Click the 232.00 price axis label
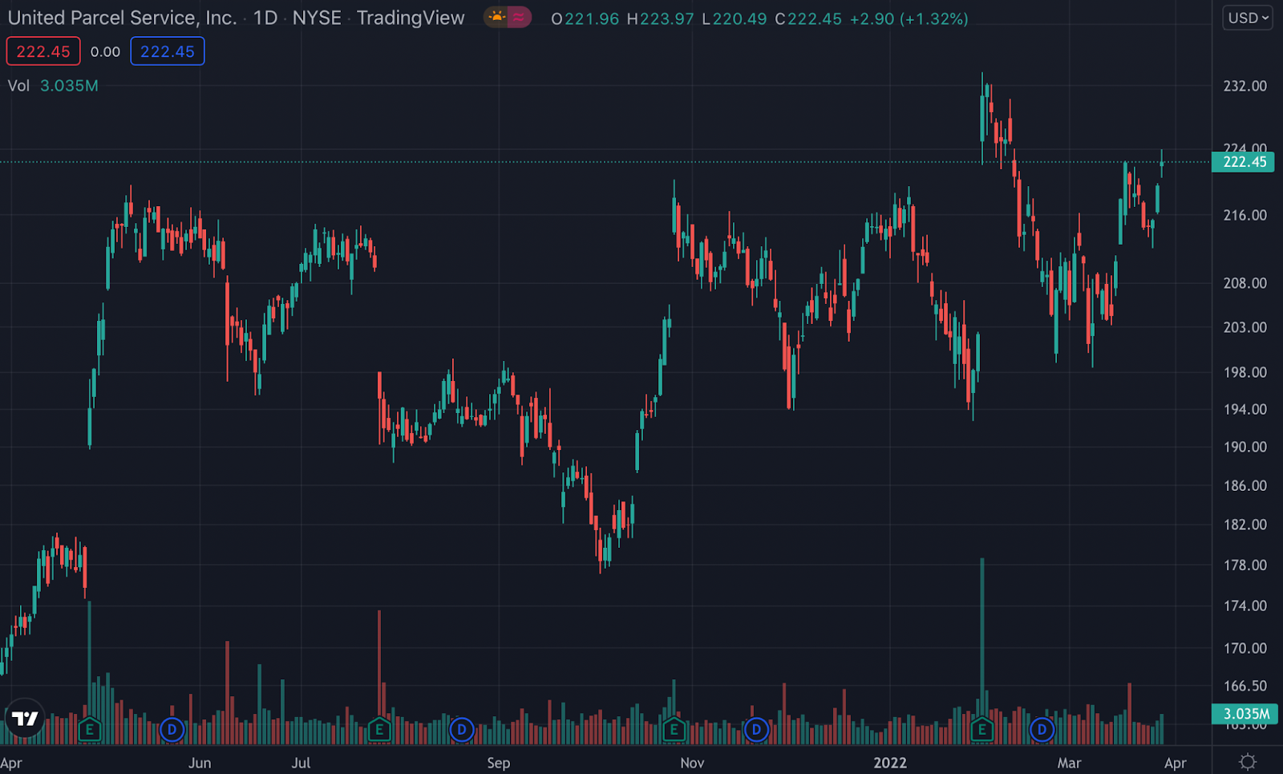This screenshot has width=1283, height=774. pyautogui.click(x=1245, y=86)
